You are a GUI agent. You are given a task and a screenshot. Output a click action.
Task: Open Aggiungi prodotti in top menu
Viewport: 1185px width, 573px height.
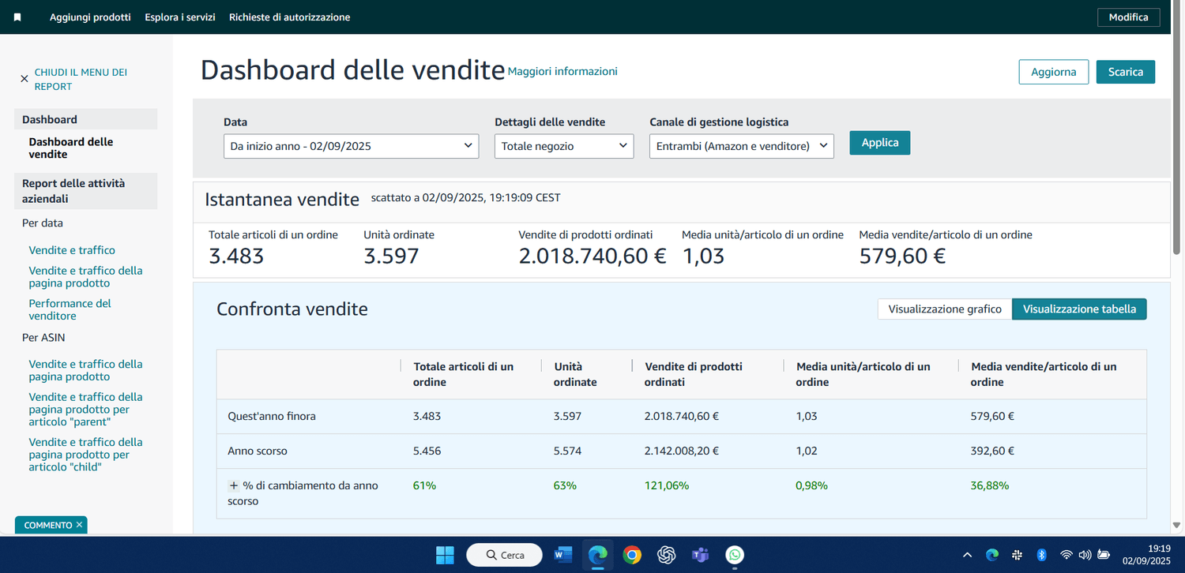(90, 17)
